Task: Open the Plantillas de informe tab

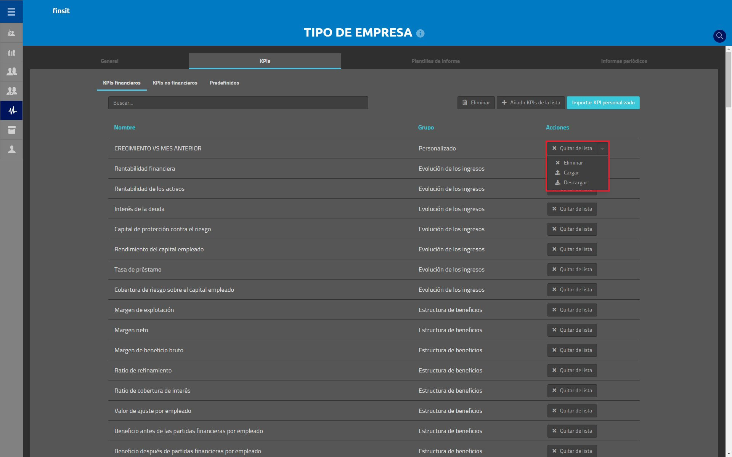Action: coord(435,61)
